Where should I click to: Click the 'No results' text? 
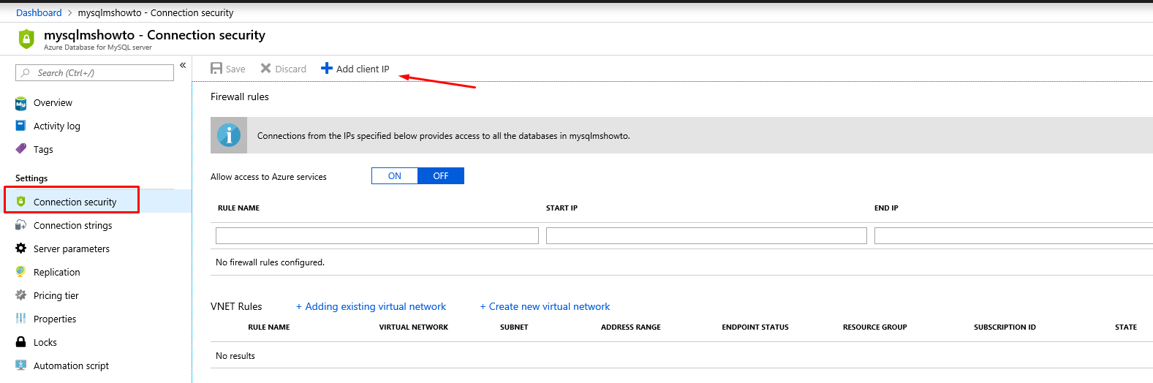point(235,356)
